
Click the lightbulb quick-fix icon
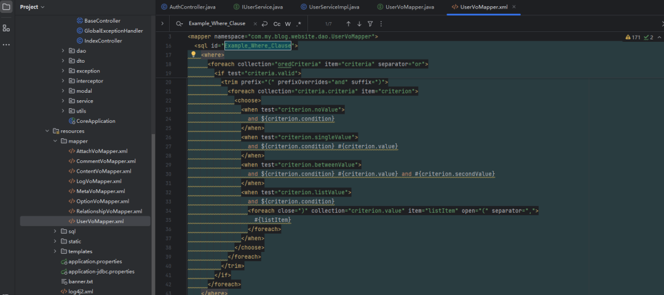click(x=193, y=55)
